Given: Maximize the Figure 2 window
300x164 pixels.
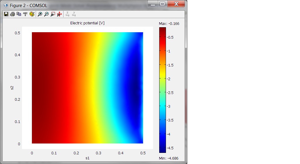Looking at the screenshot, I should pos(162,4).
